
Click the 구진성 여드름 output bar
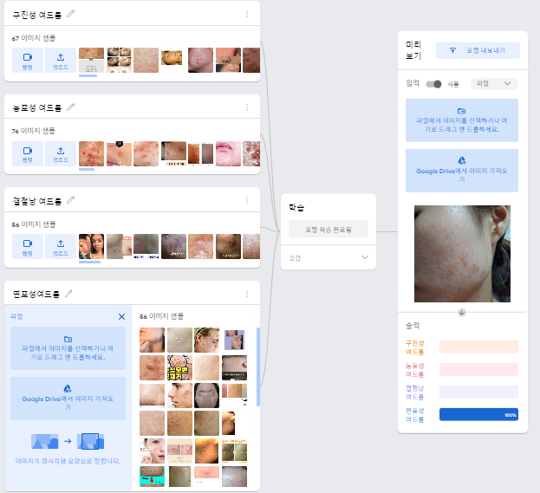(478, 347)
